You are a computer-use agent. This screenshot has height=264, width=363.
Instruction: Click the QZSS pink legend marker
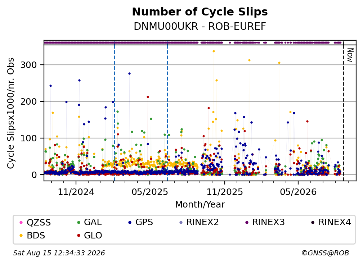21,222
